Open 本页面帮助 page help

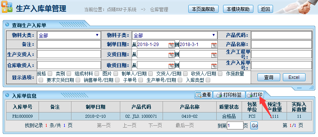click(203, 9)
